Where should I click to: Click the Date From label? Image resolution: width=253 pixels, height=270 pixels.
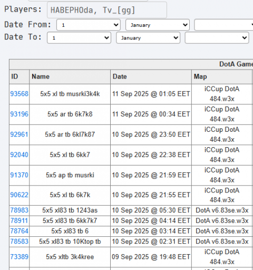[27, 24]
